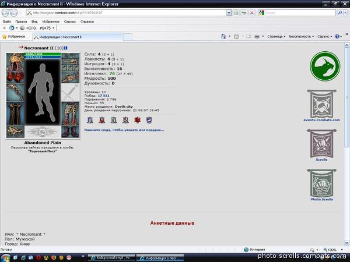350x262 pixels.
Task: Click the helmet equipment slot of Necromant II
Action: pos(15,62)
